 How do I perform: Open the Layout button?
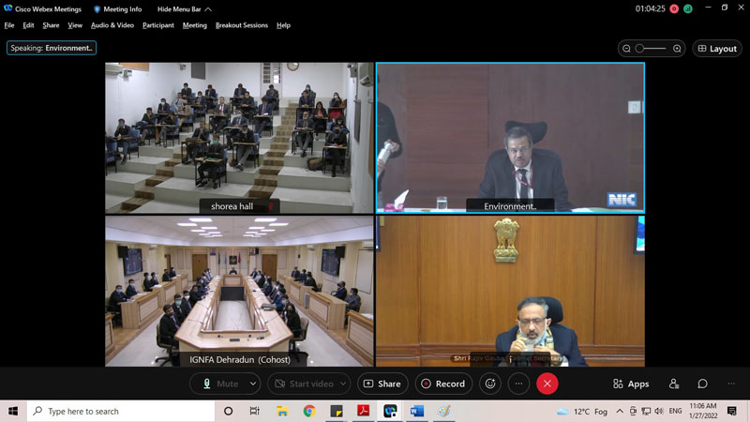717,49
